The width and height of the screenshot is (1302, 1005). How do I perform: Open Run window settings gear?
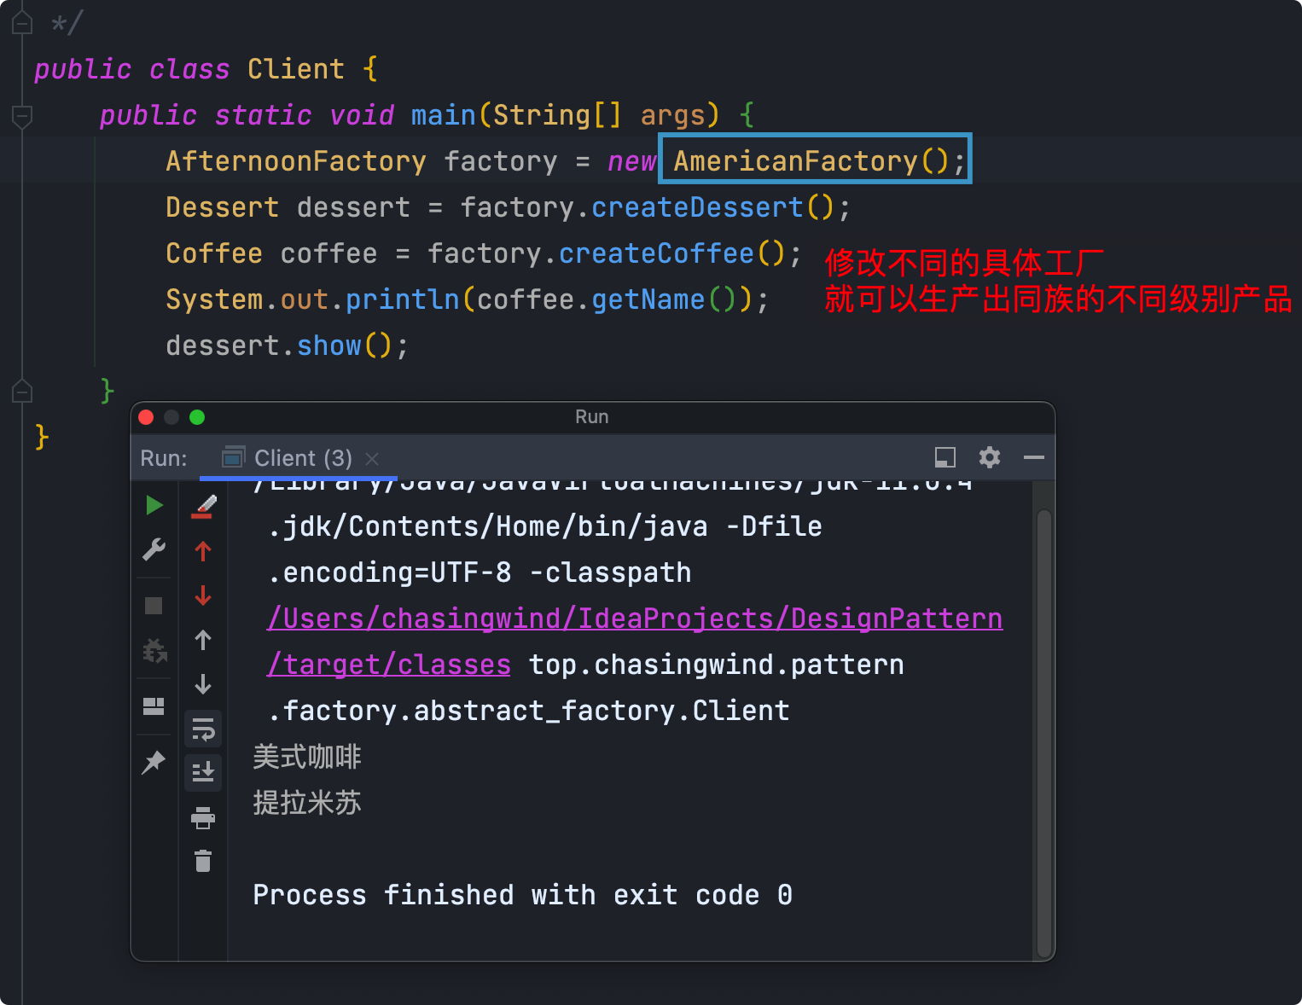(990, 457)
